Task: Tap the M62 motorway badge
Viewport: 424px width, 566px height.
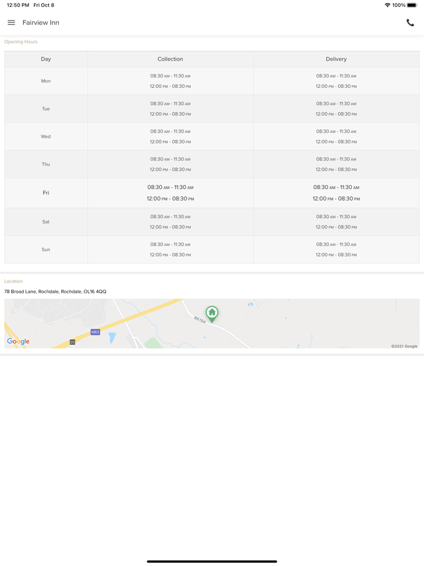Action: click(95, 332)
